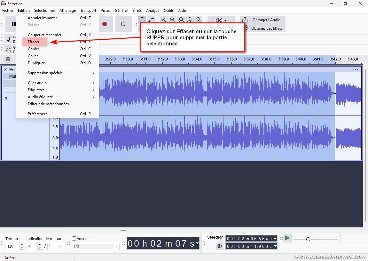Open the time signature denominator dropdown
This screenshot has width=368, height=261.
pos(55,246)
